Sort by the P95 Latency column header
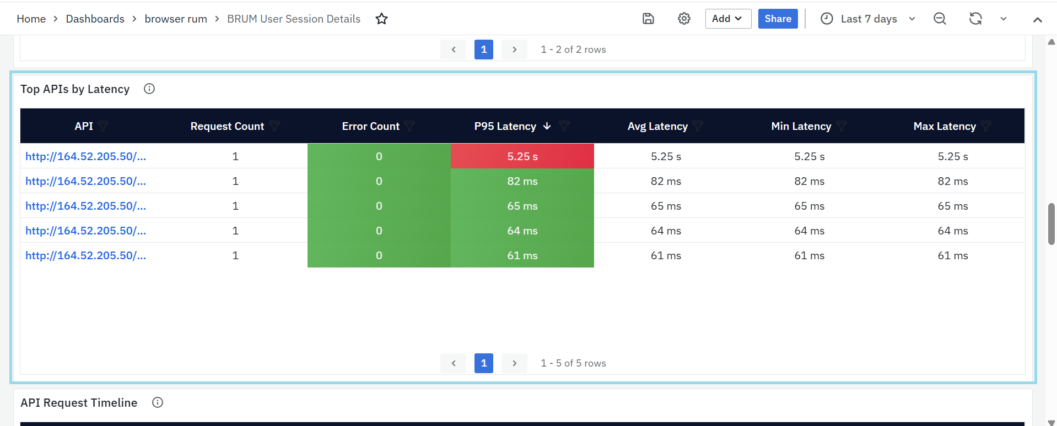1057x426 pixels. 505,126
